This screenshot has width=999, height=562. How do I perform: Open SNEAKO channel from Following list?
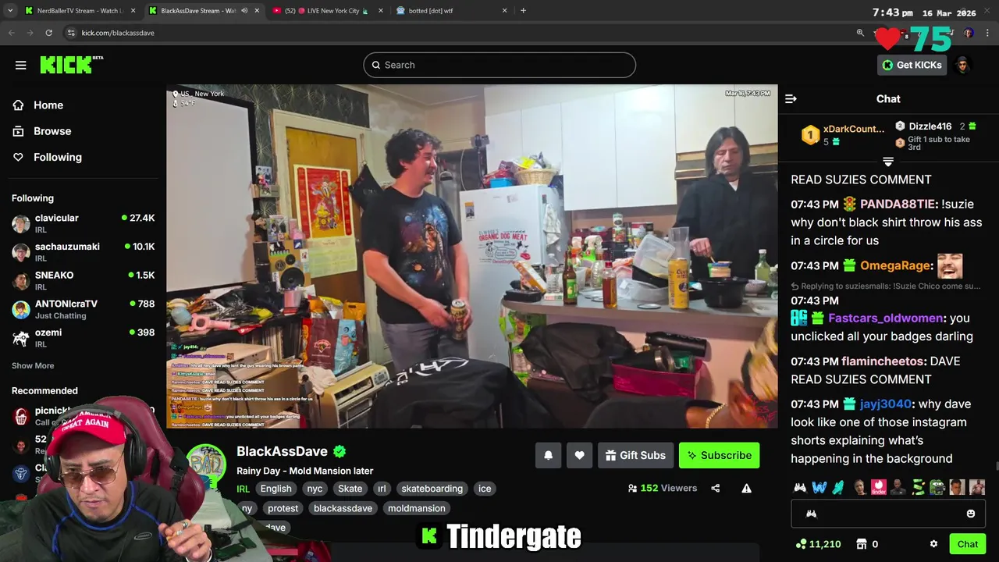[83, 280]
